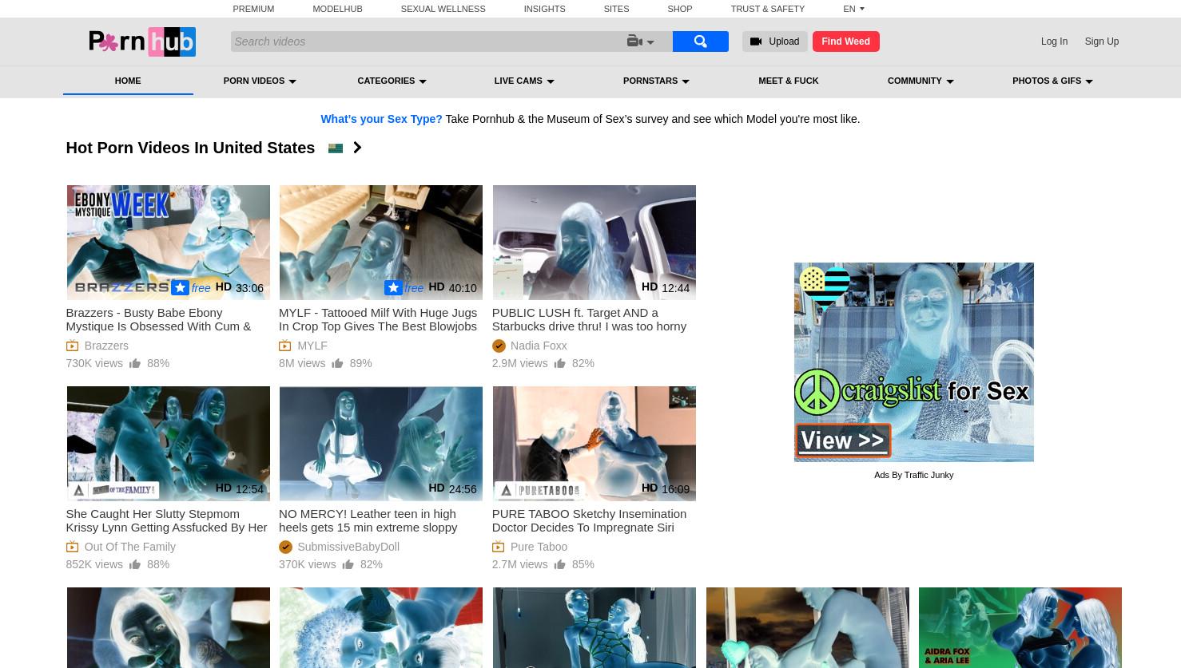The image size is (1181, 668).
Task: Expand the LIVE CAMS menu
Action: 524,81
